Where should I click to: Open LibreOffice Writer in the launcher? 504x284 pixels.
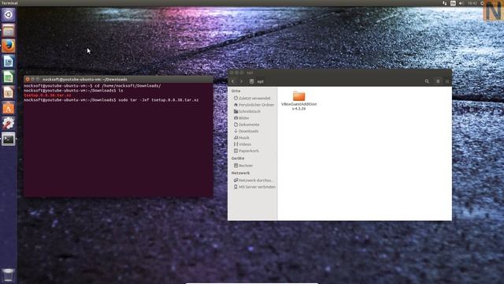pos(9,62)
